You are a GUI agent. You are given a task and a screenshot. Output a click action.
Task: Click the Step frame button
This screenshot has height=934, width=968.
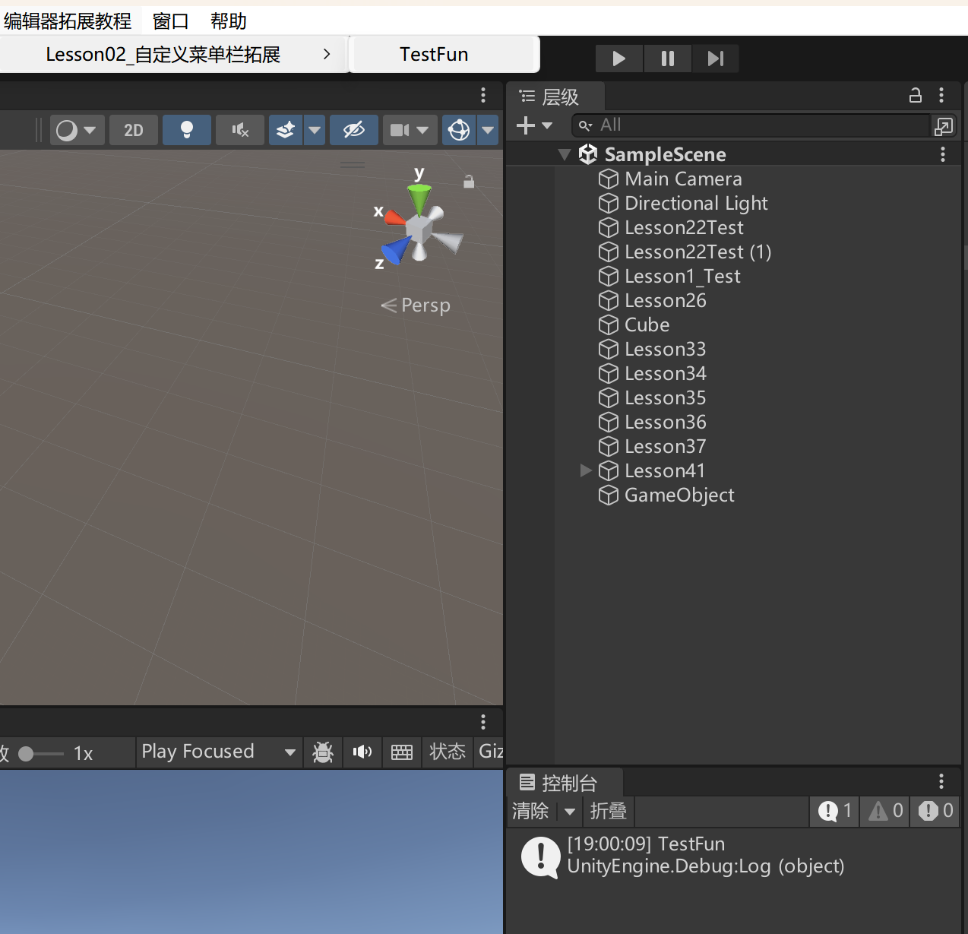click(x=715, y=59)
